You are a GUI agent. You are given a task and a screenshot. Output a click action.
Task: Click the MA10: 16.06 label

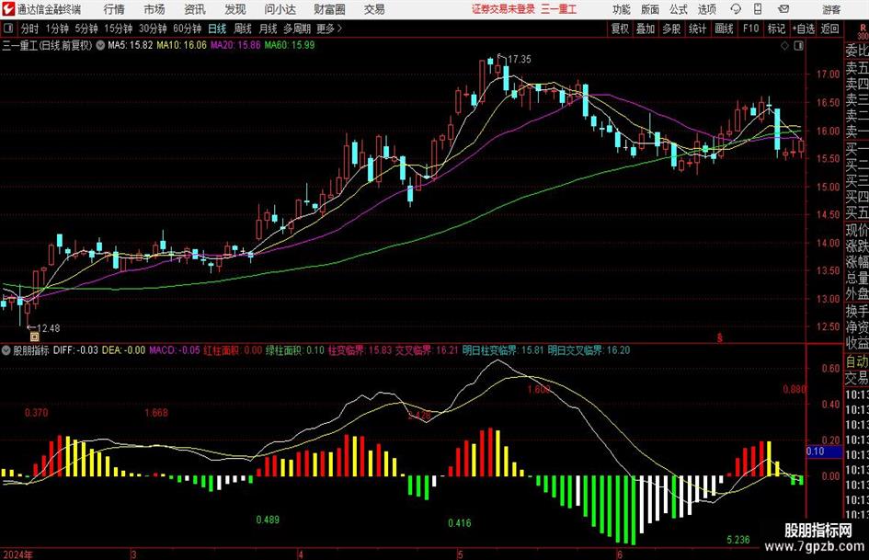[181, 45]
